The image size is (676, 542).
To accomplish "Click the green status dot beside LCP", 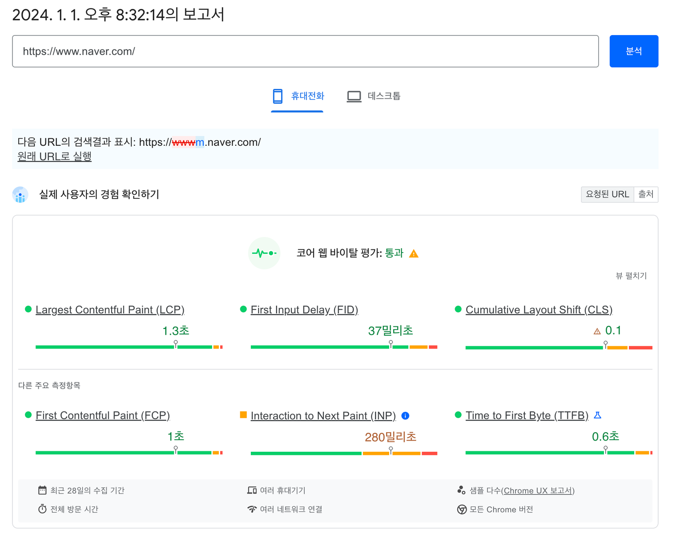I will 28,309.
